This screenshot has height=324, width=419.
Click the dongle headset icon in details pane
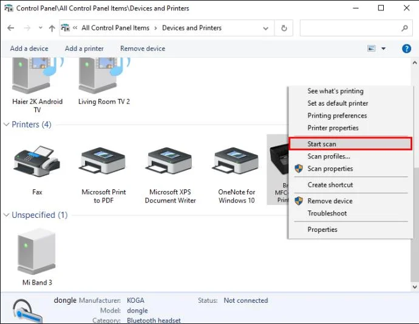[27, 311]
